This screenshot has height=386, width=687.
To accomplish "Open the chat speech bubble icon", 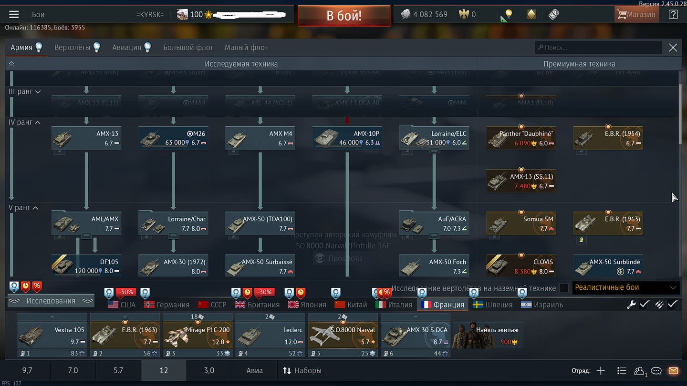I will tap(656, 371).
